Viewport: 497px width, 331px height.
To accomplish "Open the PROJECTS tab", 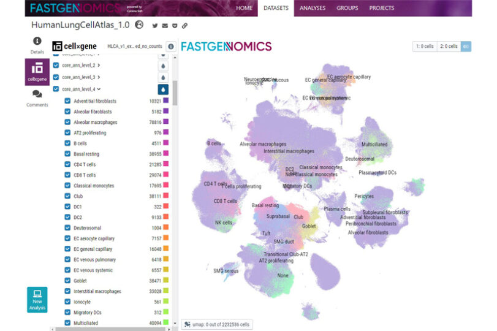I will click(x=382, y=8).
